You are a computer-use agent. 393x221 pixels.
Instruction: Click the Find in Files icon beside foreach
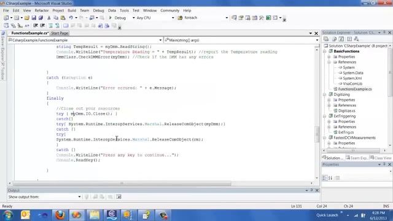pyautogui.click(x=180, y=18)
